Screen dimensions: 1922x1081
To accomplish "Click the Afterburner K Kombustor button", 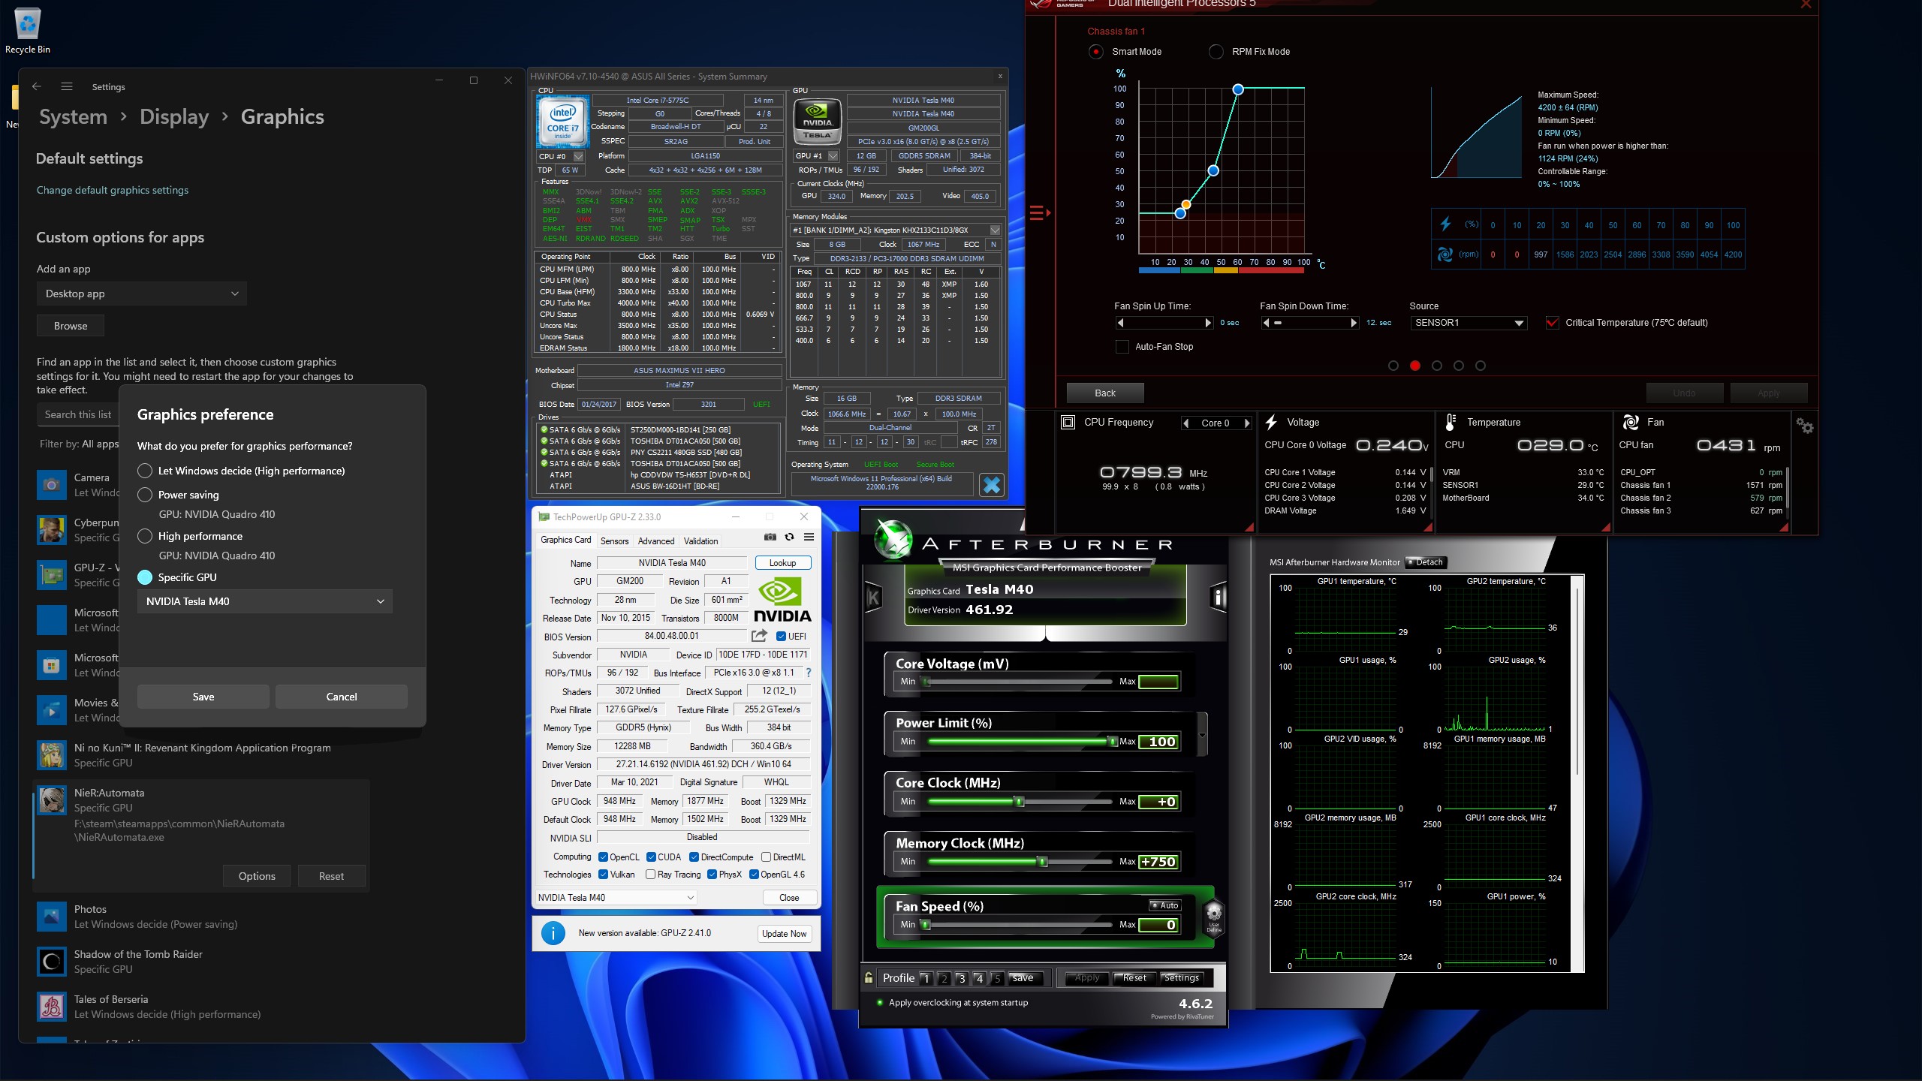I will coord(873,598).
